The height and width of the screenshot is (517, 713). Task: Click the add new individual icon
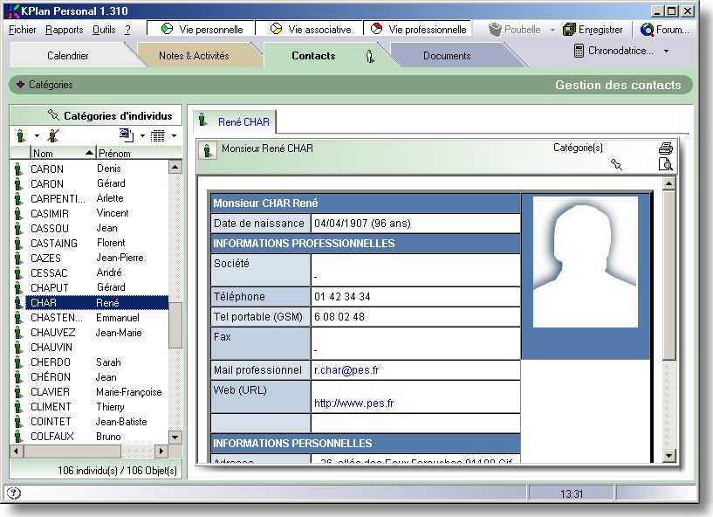pyautogui.click(x=20, y=135)
